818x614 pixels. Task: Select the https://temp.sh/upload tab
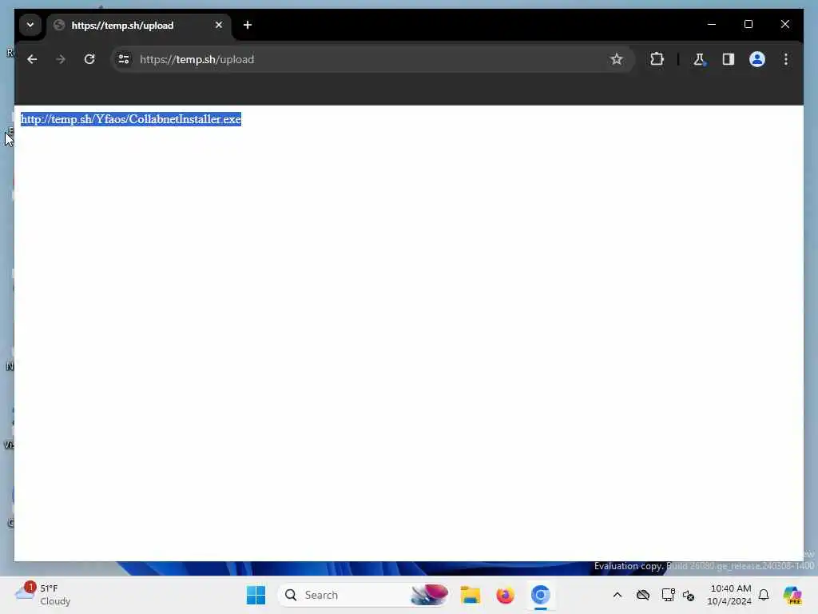(138, 25)
